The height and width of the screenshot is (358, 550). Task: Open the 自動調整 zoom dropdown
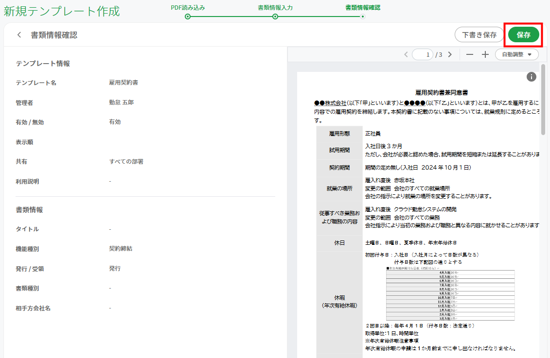pyautogui.click(x=516, y=54)
